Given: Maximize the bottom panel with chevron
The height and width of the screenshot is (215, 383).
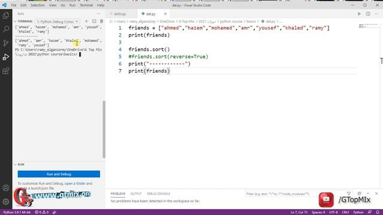Looking at the screenshot, I should point(368,193).
